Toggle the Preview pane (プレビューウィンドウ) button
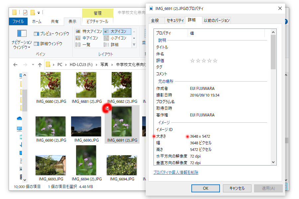The height and width of the screenshot is (199, 299). pos(51,34)
